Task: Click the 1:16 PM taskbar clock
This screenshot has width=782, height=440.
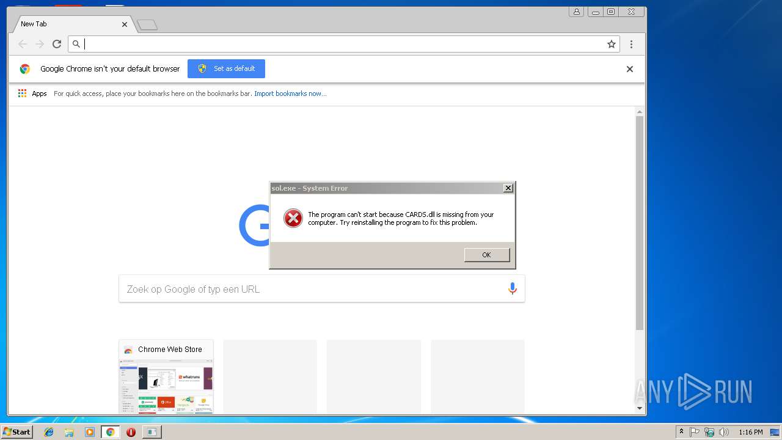Action: click(750, 432)
